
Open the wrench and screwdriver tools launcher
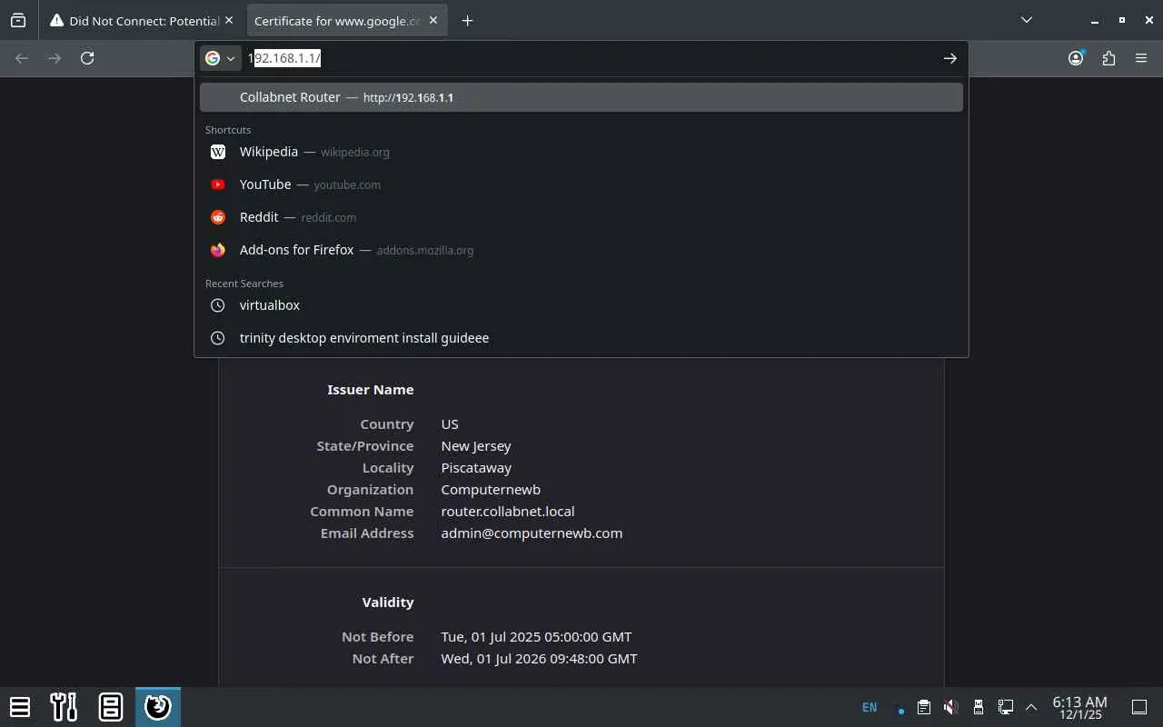tap(64, 707)
